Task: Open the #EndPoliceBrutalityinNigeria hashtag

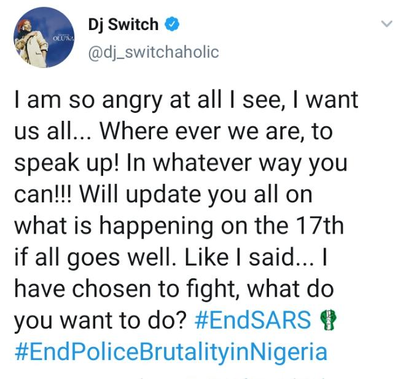Action: (x=170, y=353)
